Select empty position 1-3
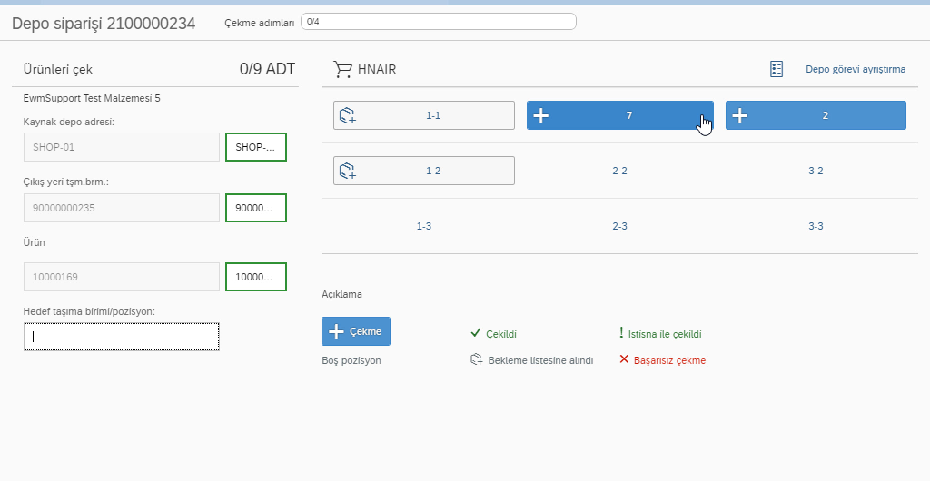This screenshot has height=481, width=930. pos(423,226)
